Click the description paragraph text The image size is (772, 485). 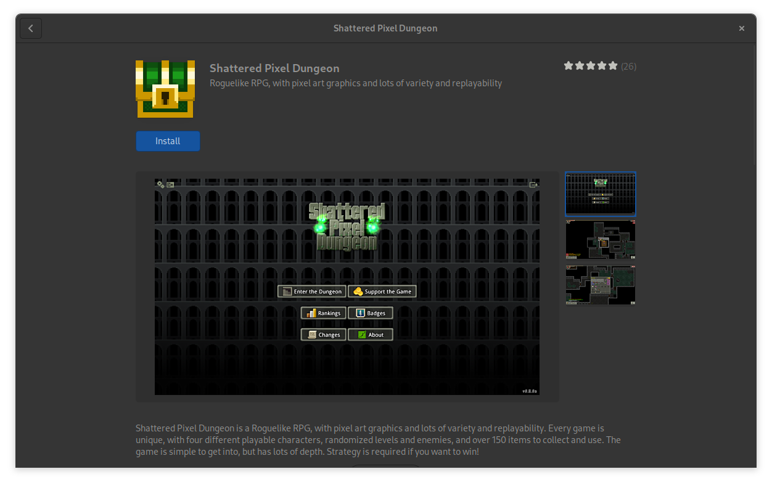coord(378,440)
